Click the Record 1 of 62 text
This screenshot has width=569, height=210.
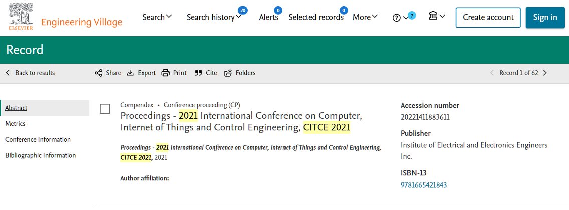coord(518,73)
